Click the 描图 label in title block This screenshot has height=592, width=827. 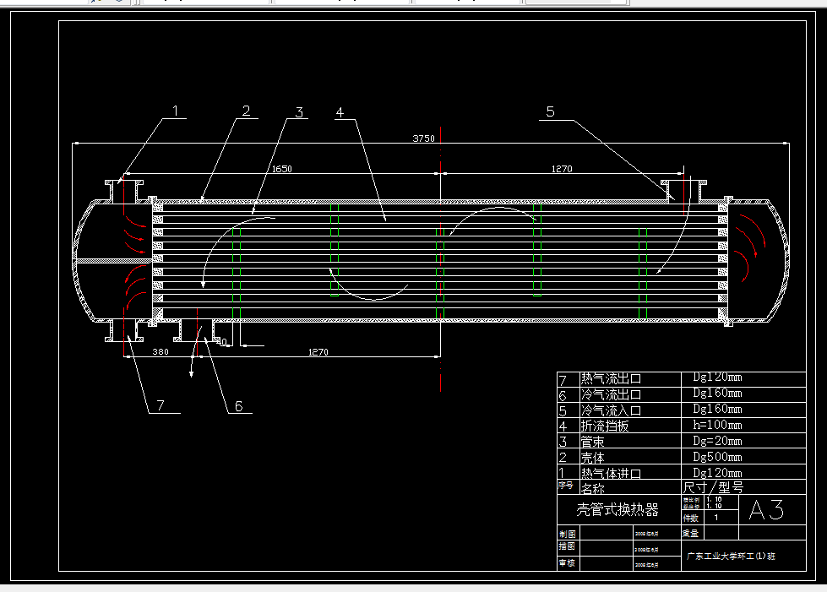(567, 546)
